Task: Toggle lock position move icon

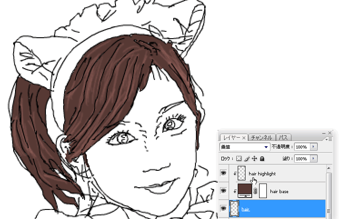Action: [x=255, y=159]
